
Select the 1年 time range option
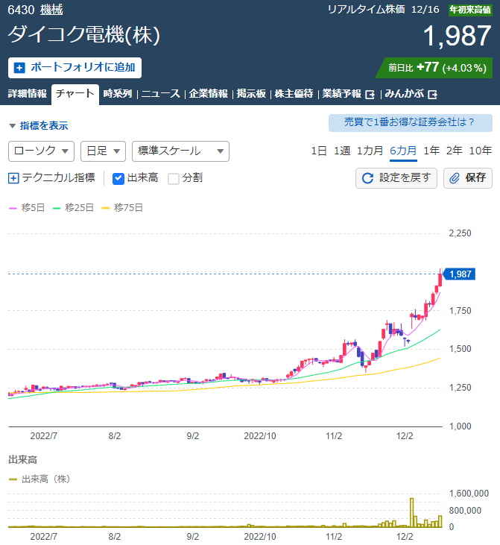(x=431, y=151)
